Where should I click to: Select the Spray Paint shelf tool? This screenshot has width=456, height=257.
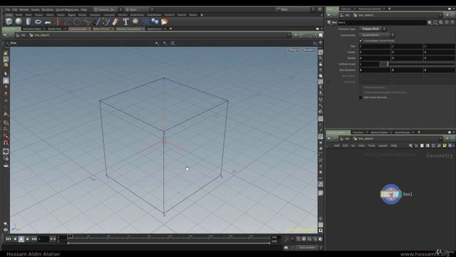(116, 21)
